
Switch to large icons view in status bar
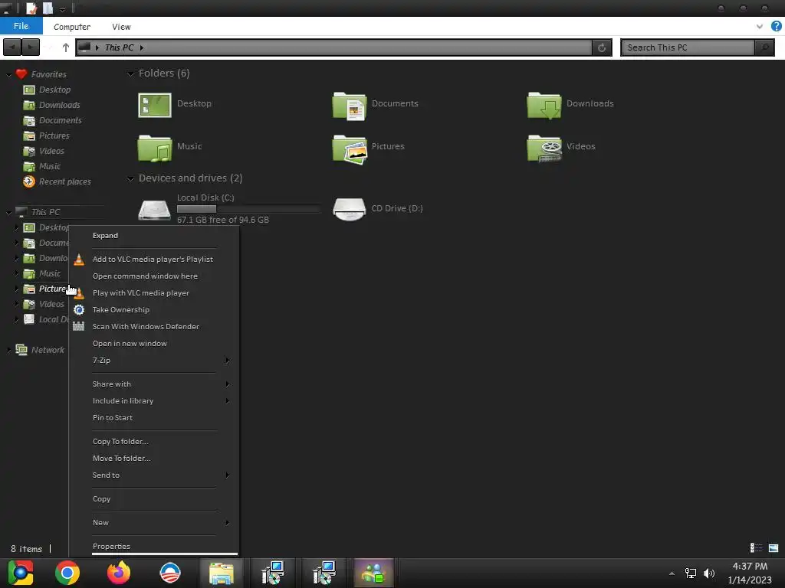tap(774, 548)
